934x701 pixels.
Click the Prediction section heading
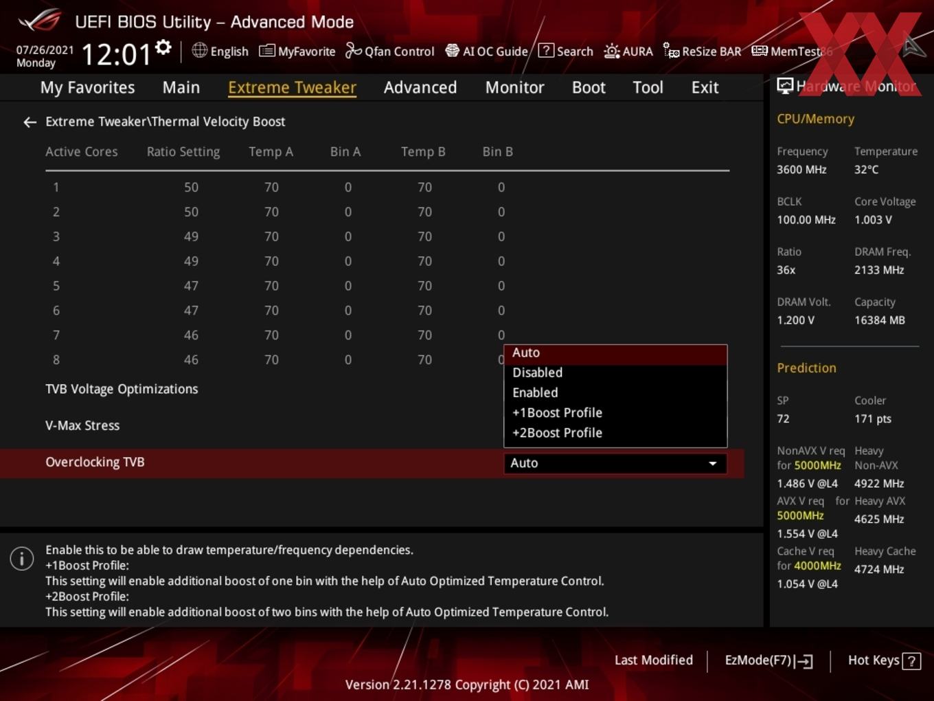pyautogui.click(x=806, y=368)
